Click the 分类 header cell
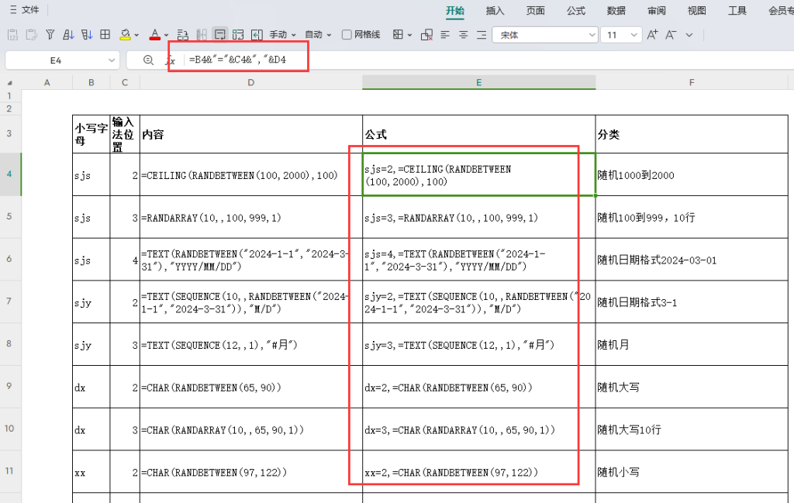The height and width of the screenshot is (503, 794). pyautogui.click(x=692, y=134)
